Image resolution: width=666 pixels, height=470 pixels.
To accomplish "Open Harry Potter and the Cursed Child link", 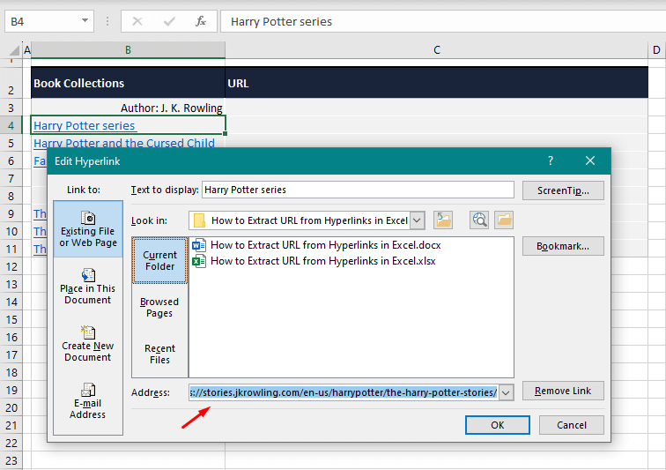I will click(124, 144).
